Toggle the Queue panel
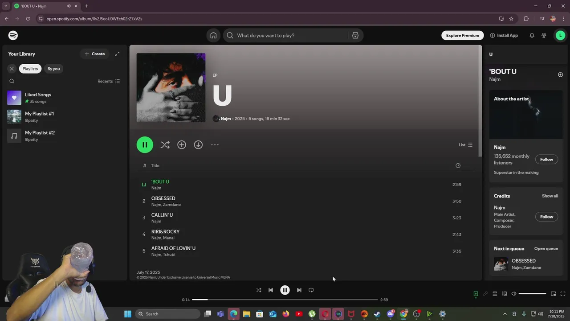570x321 pixels. (495, 294)
